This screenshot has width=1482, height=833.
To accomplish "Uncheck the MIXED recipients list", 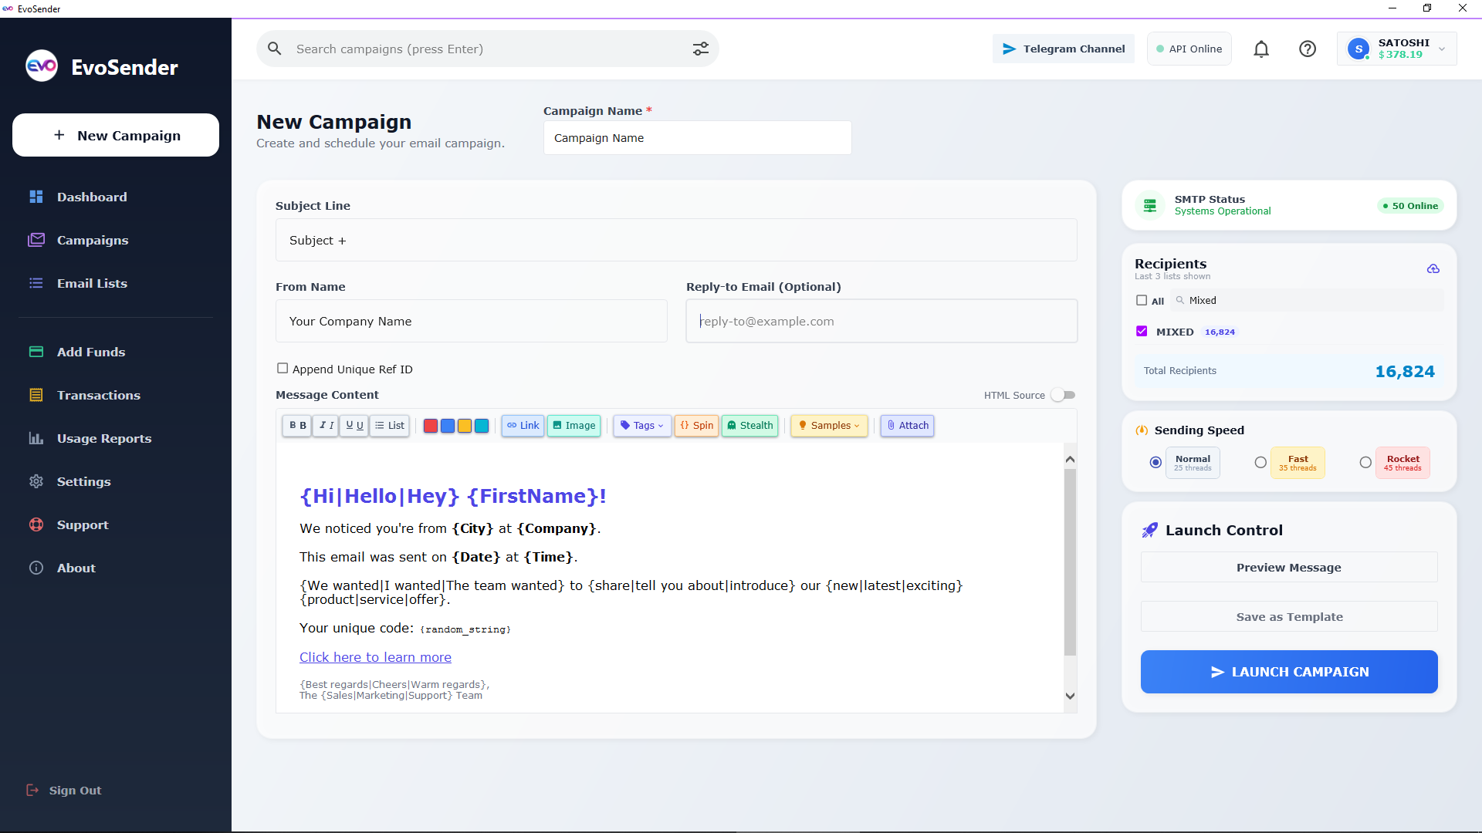I will click(1142, 331).
